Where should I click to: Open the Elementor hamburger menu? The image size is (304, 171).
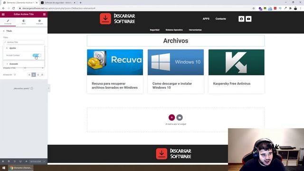[x=3, y=14]
